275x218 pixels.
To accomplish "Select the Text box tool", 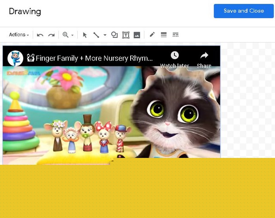I will [x=125, y=35].
